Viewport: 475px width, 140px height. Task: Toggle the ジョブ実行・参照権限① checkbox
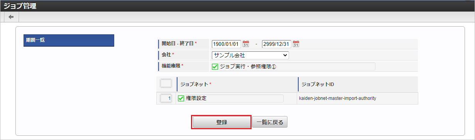coord(215,67)
